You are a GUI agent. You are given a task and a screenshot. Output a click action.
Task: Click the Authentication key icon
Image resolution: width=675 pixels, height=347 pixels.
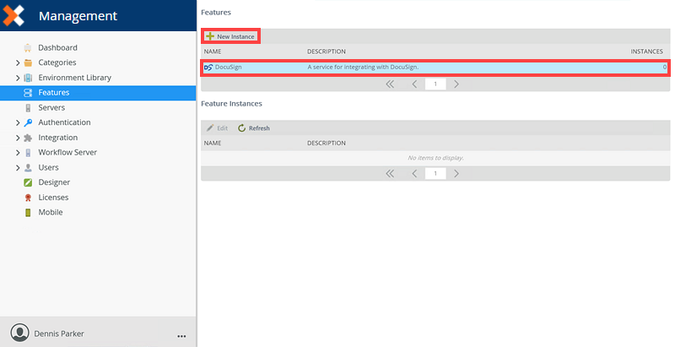click(x=28, y=122)
